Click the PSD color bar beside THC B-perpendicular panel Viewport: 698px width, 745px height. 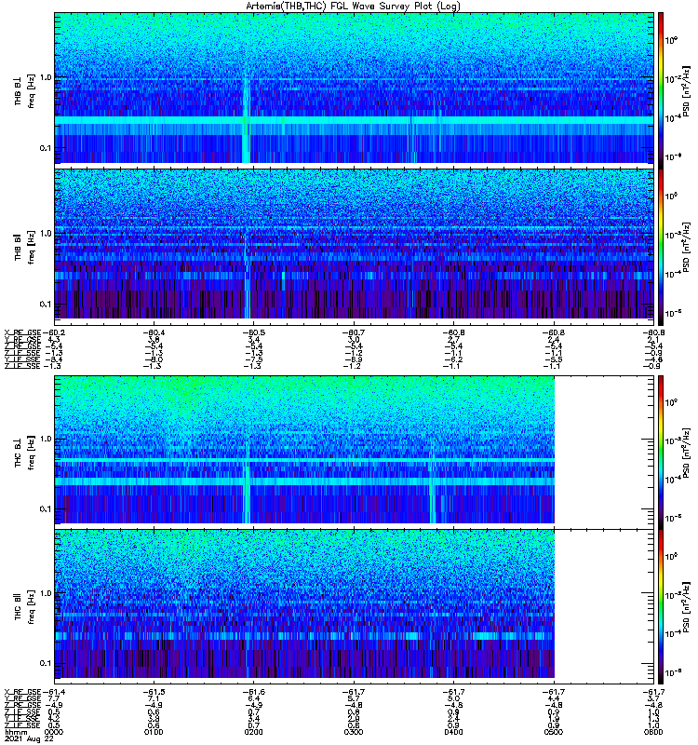coord(661,452)
